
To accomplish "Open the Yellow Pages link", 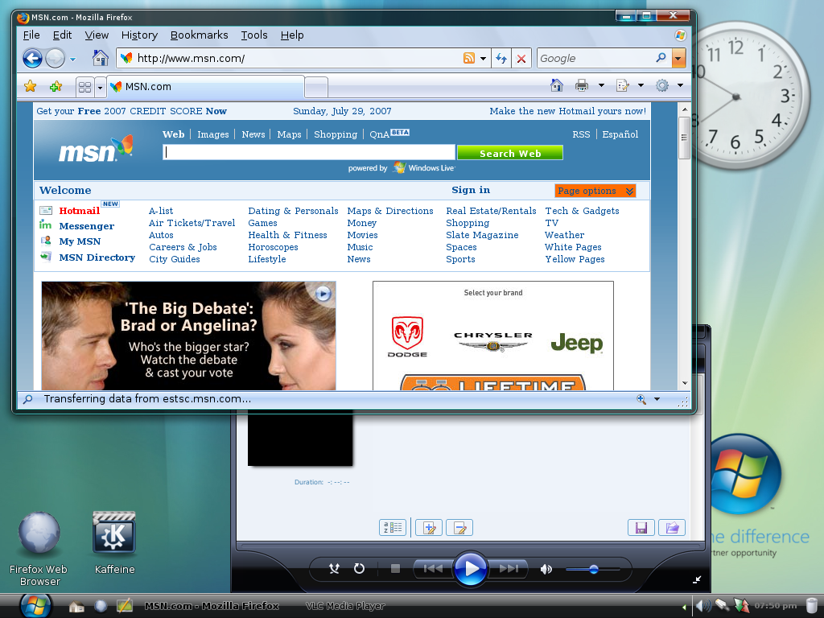I will (575, 259).
